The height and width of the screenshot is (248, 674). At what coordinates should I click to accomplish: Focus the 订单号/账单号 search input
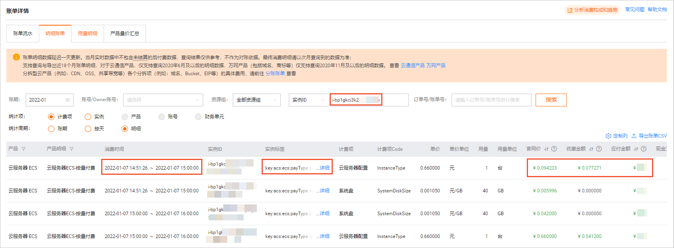492,100
